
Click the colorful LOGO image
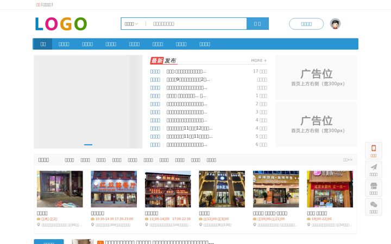click(x=61, y=24)
